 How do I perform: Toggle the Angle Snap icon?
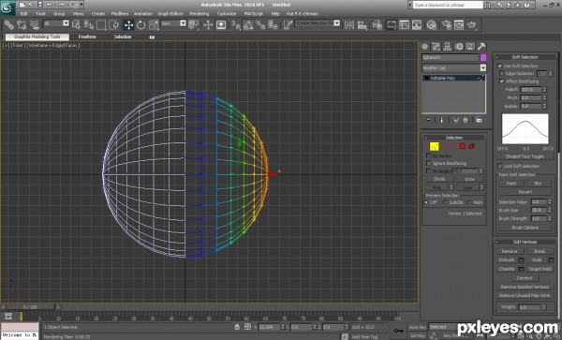[x=248, y=24]
